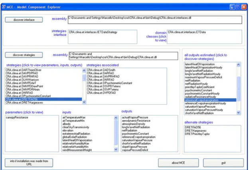Select slopeVapourPressure output
This screenshot has width=249, height=170.
[x=134, y=146]
